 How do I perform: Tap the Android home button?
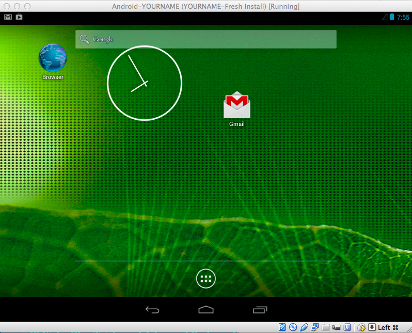(206, 310)
